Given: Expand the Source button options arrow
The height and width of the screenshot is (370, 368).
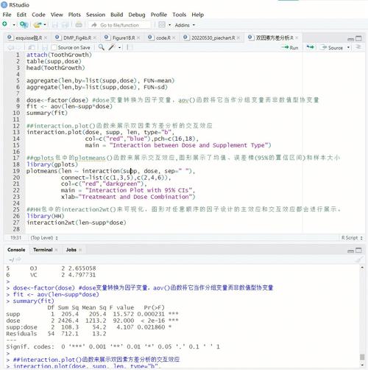Looking at the screenshot, I should coord(348,47).
